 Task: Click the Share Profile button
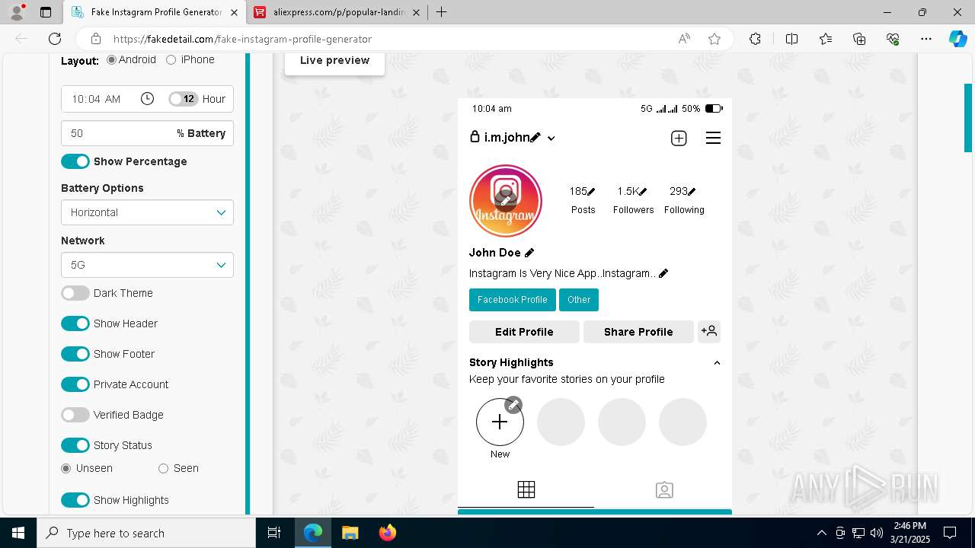click(638, 332)
